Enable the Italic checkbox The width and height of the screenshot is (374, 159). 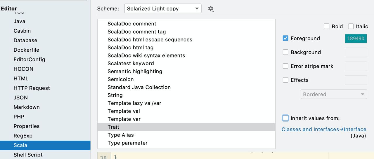(x=351, y=26)
